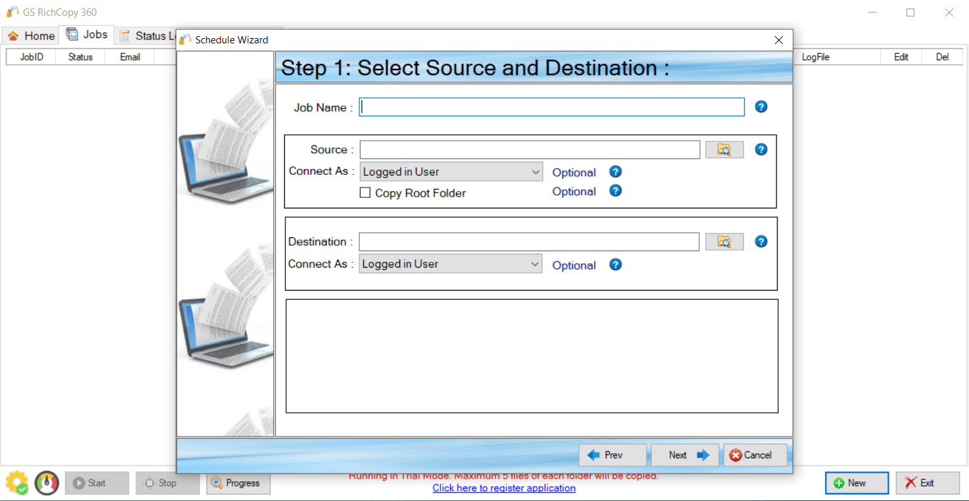The image size is (969, 501).
Task: Click the Email column header
Action: coord(130,57)
